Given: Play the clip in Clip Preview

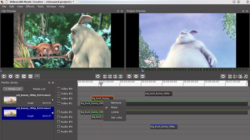Looking at the screenshot, I should tap(10, 76).
